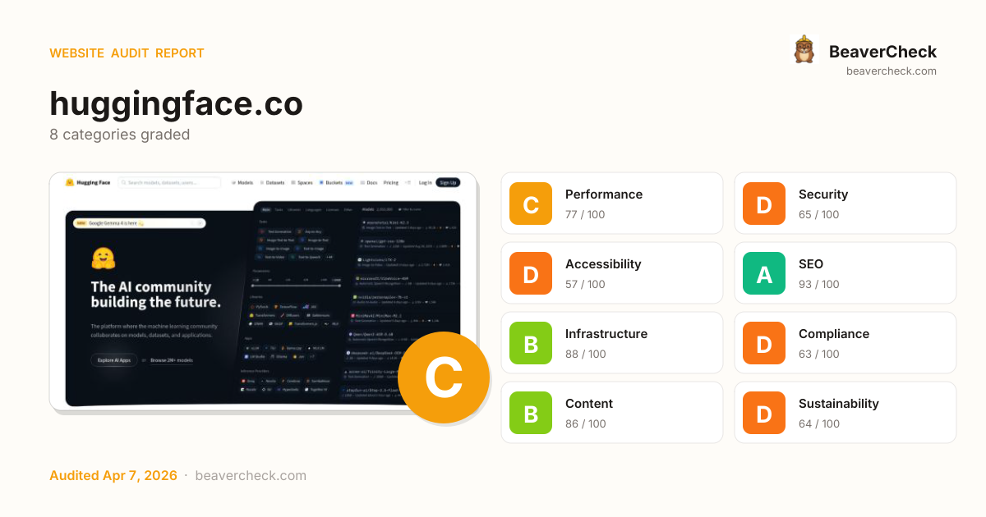Click the search models input field

coord(169,182)
